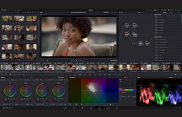This screenshot has width=182, height=117.
Task: Reset the Offset color wheel
Action: click(x=65, y=83)
